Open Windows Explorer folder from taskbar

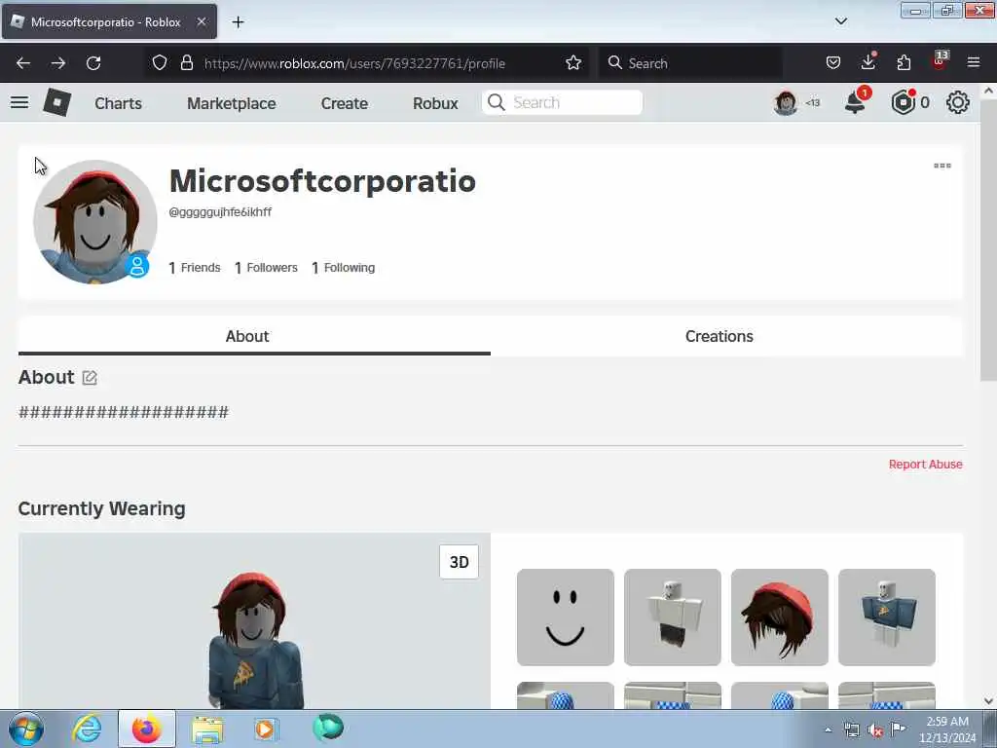point(207,729)
